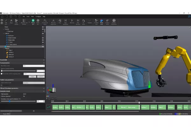Hide the Rotary table in tree
The image size is (191, 127).
click(x=43, y=40)
